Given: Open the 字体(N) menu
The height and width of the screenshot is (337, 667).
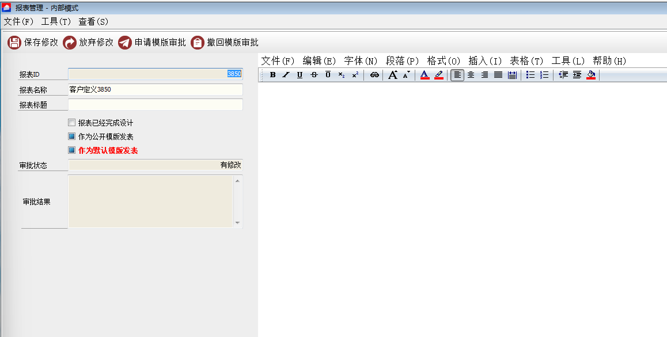Looking at the screenshot, I should [361, 61].
